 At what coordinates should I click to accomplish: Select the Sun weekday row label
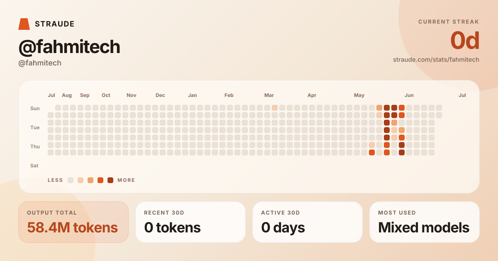tap(35, 109)
